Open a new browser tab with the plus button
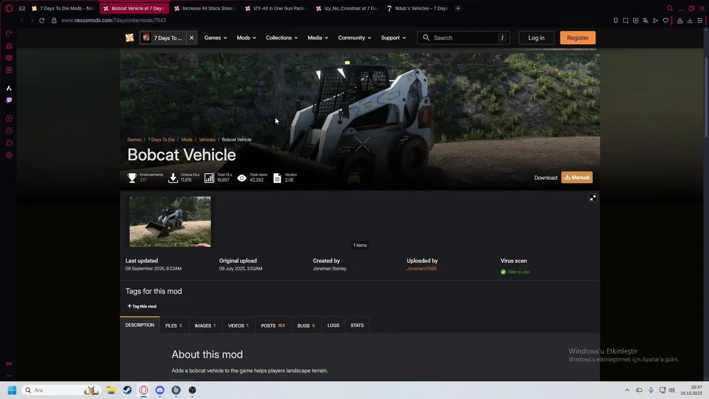709x399 pixels. pos(458,8)
